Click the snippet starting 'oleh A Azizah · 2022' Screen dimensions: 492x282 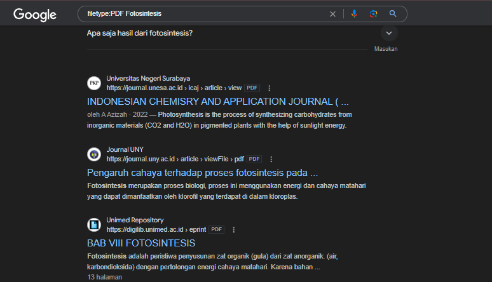click(220, 120)
